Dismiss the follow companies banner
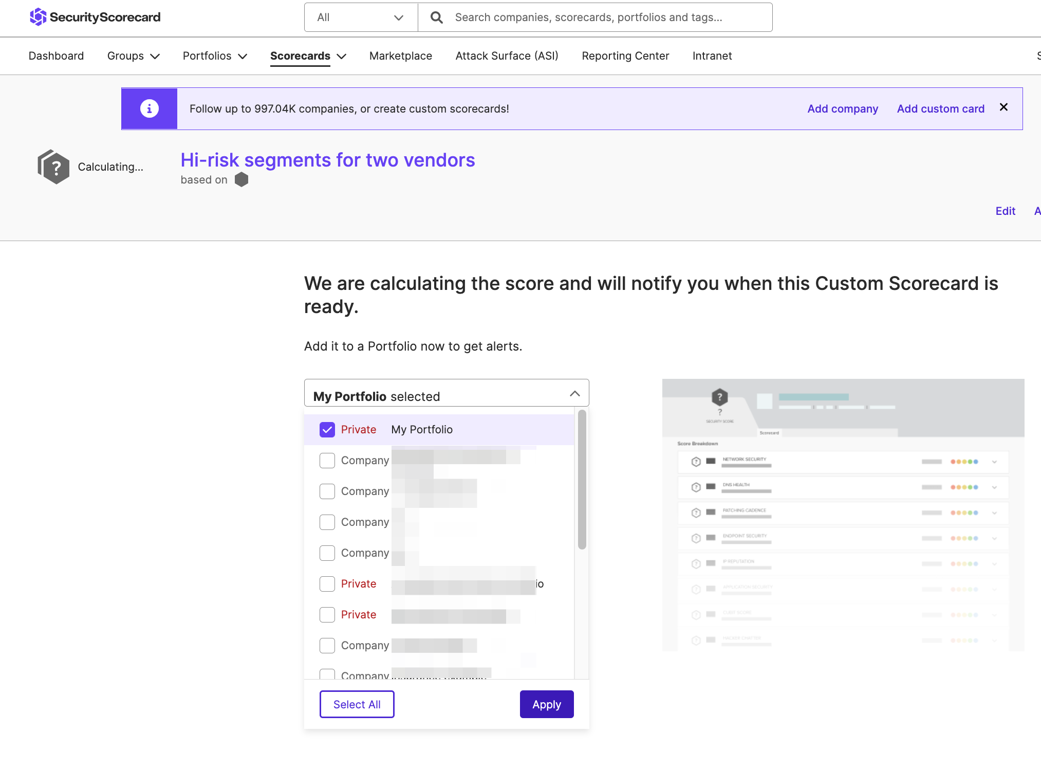Viewport: 1041px width, 769px height. click(x=1003, y=107)
